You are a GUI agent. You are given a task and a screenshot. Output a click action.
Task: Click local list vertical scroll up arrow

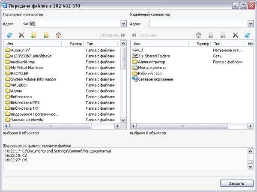click(x=123, y=43)
